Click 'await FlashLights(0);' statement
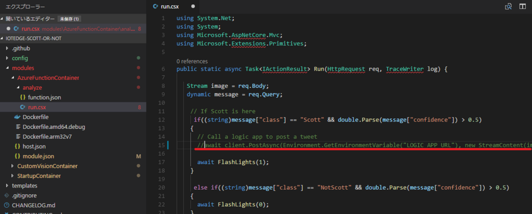 coord(233,205)
